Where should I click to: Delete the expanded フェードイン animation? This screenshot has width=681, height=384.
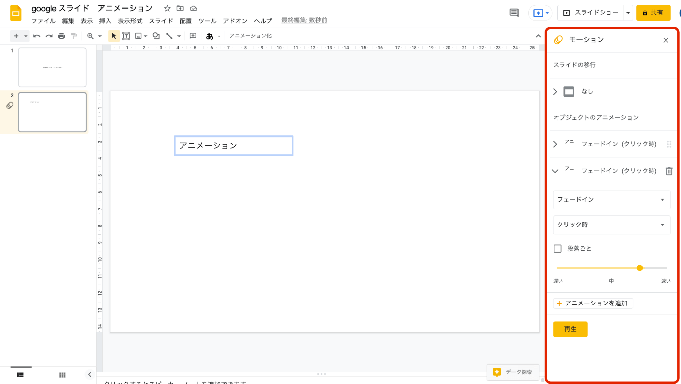point(669,171)
